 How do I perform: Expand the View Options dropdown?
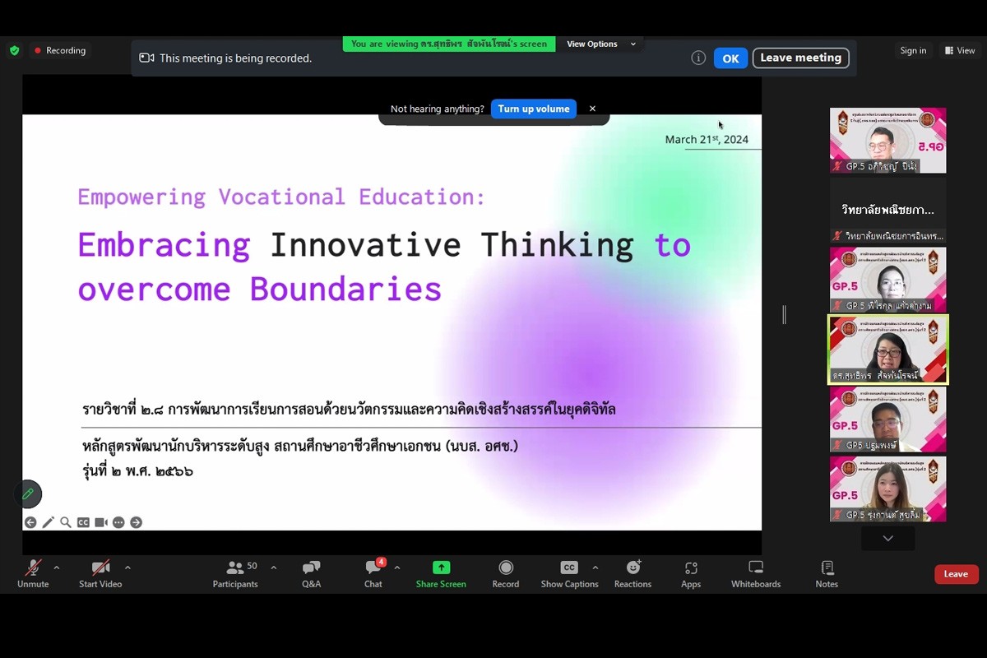[x=601, y=44]
